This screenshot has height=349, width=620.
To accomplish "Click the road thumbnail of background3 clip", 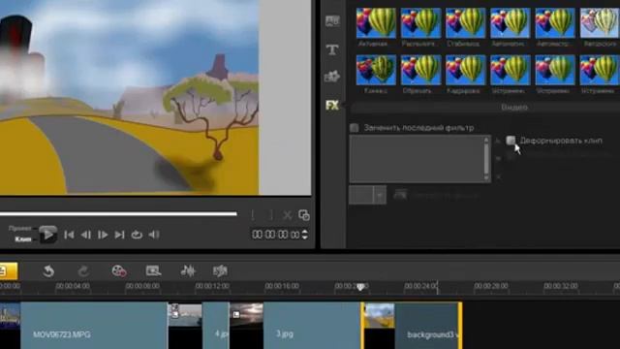I will pos(379,315).
